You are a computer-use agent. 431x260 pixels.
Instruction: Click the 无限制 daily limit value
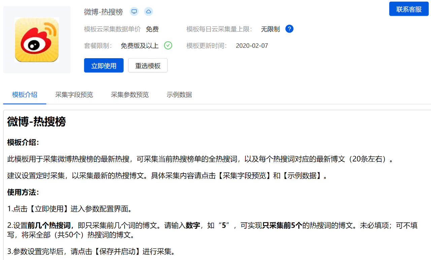[x=270, y=29]
